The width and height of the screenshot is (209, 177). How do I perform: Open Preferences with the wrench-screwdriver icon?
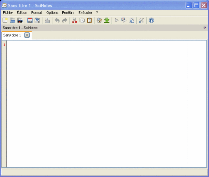(141, 20)
